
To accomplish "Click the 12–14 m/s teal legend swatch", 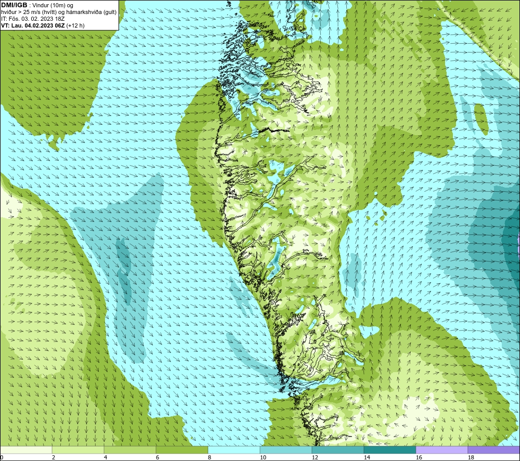I will click(337, 450).
